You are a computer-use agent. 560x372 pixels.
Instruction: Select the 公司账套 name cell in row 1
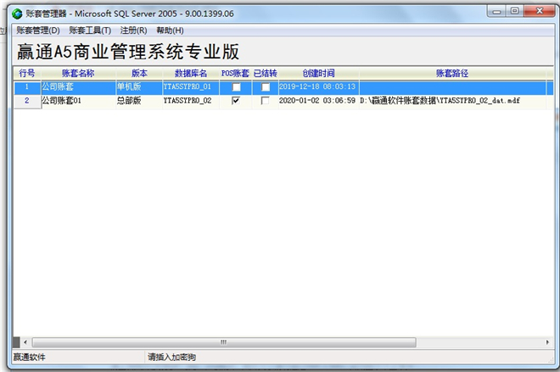click(x=79, y=87)
